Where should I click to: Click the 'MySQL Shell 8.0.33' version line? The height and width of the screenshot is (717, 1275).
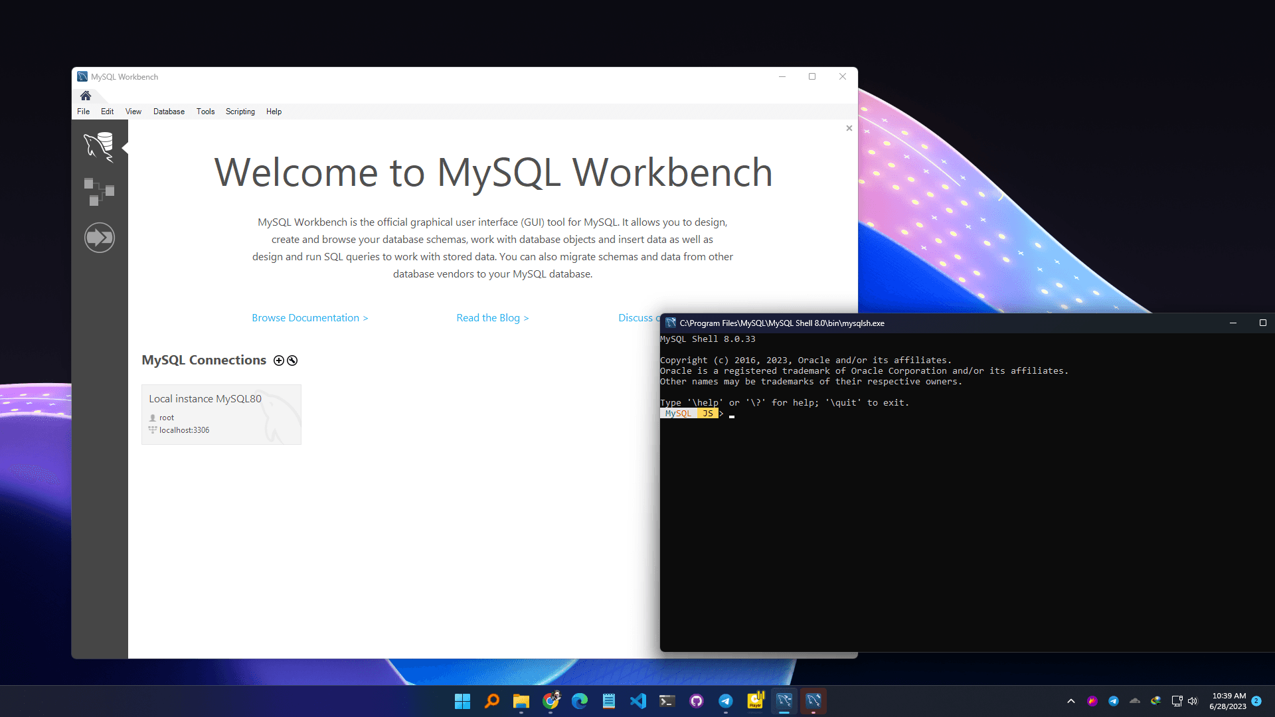[708, 339]
